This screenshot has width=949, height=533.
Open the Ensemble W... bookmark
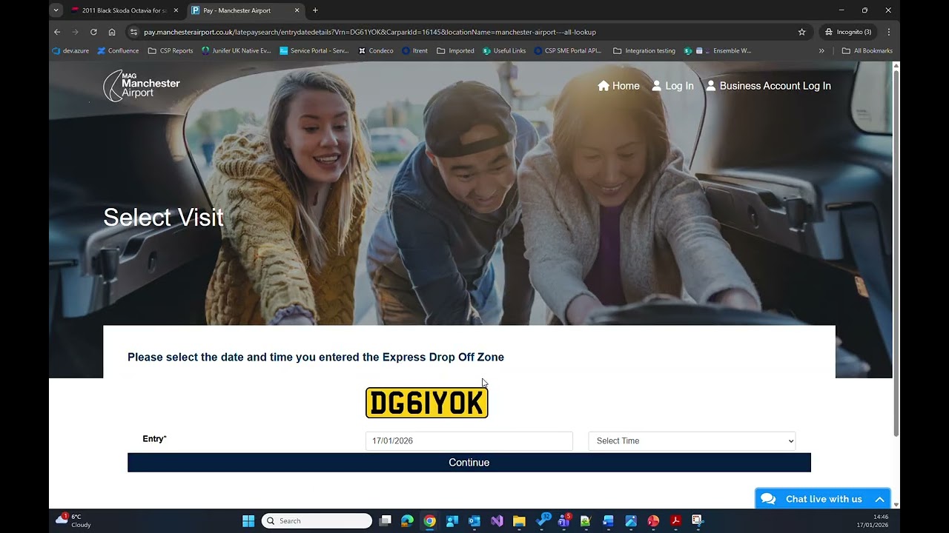pyautogui.click(x=724, y=51)
